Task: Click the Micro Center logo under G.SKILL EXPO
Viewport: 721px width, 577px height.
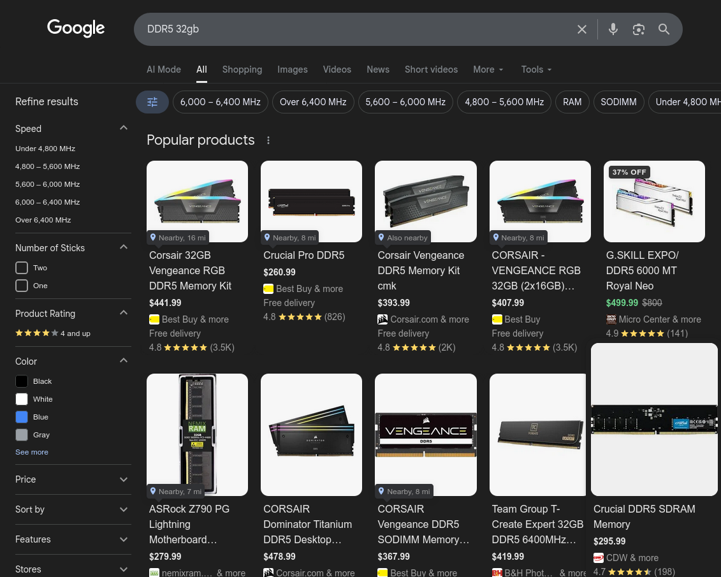Action: coord(611,319)
